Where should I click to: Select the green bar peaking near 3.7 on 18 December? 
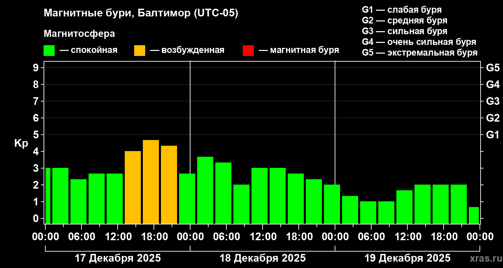pyautogui.click(x=205, y=190)
